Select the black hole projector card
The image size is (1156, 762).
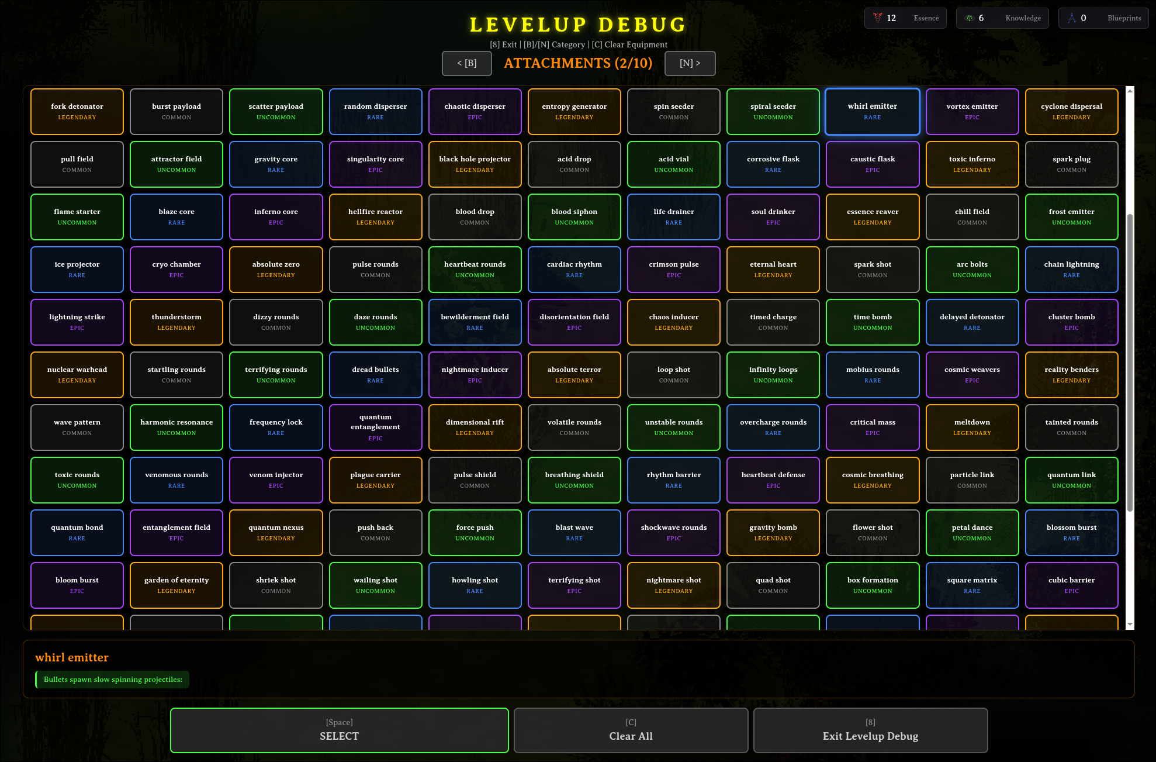tap(475, 164)
